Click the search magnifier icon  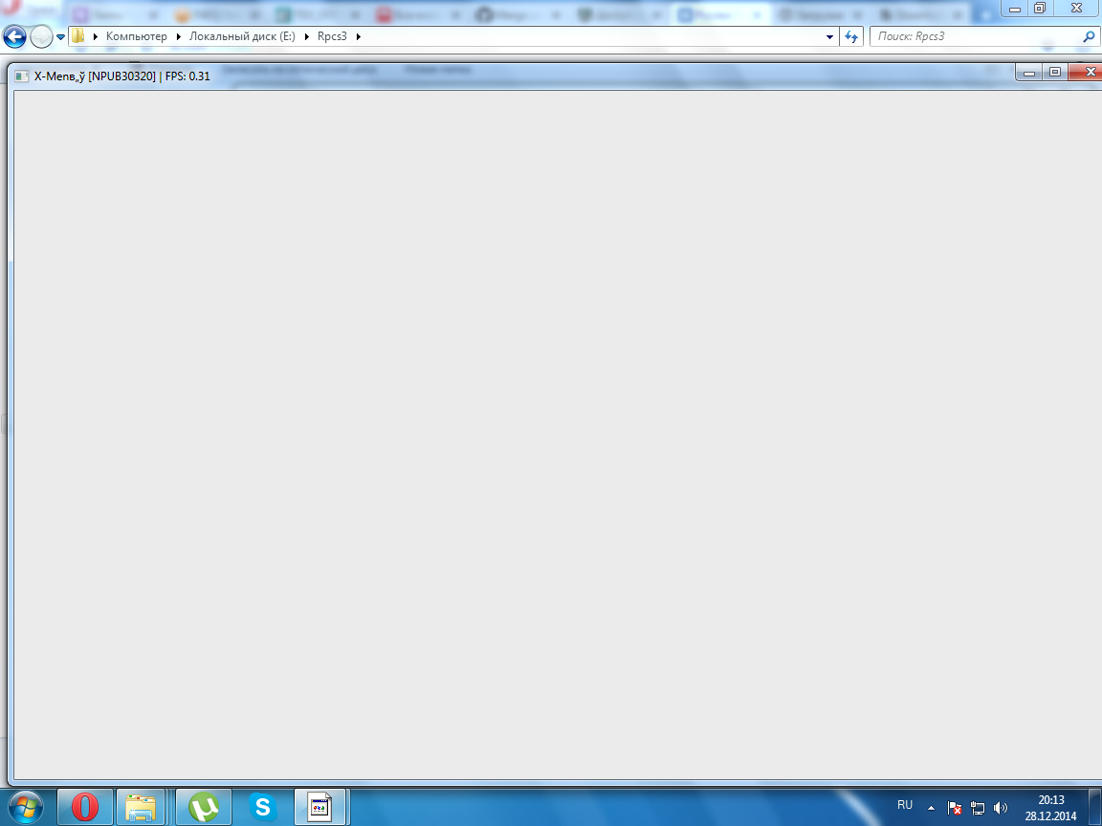tap(1089, 36)
